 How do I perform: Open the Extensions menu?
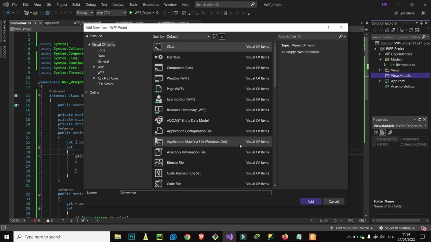click(151, 5)
